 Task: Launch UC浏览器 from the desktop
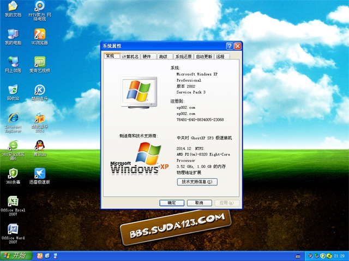pos(39,34)
